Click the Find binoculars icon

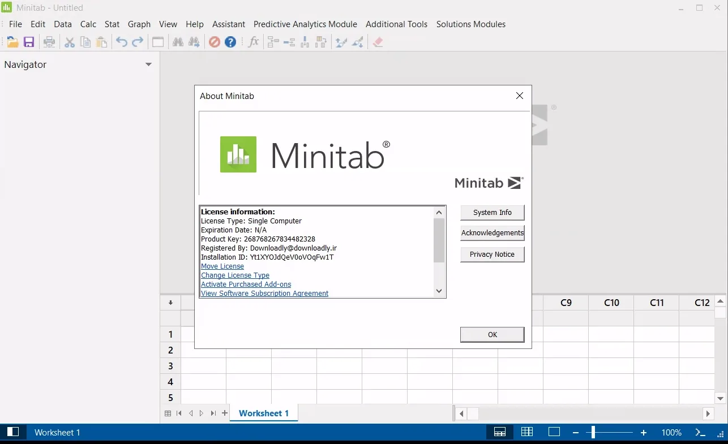pos(178,42)
